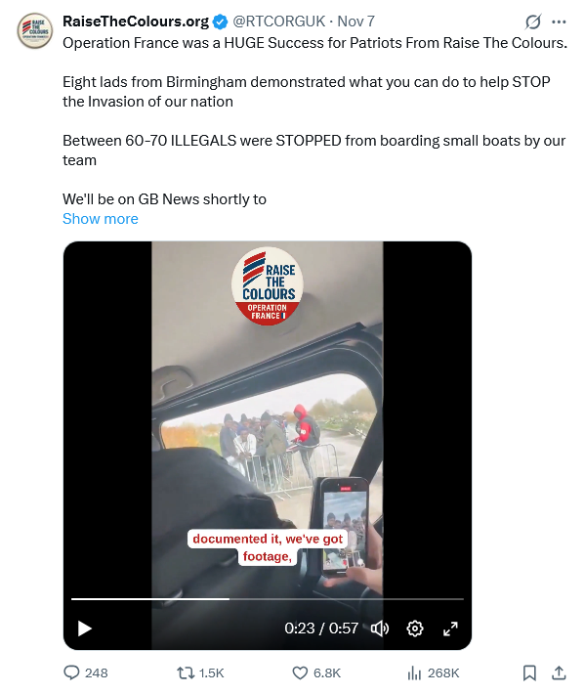Toggle fullscreen video mode

tap(450, 629)
